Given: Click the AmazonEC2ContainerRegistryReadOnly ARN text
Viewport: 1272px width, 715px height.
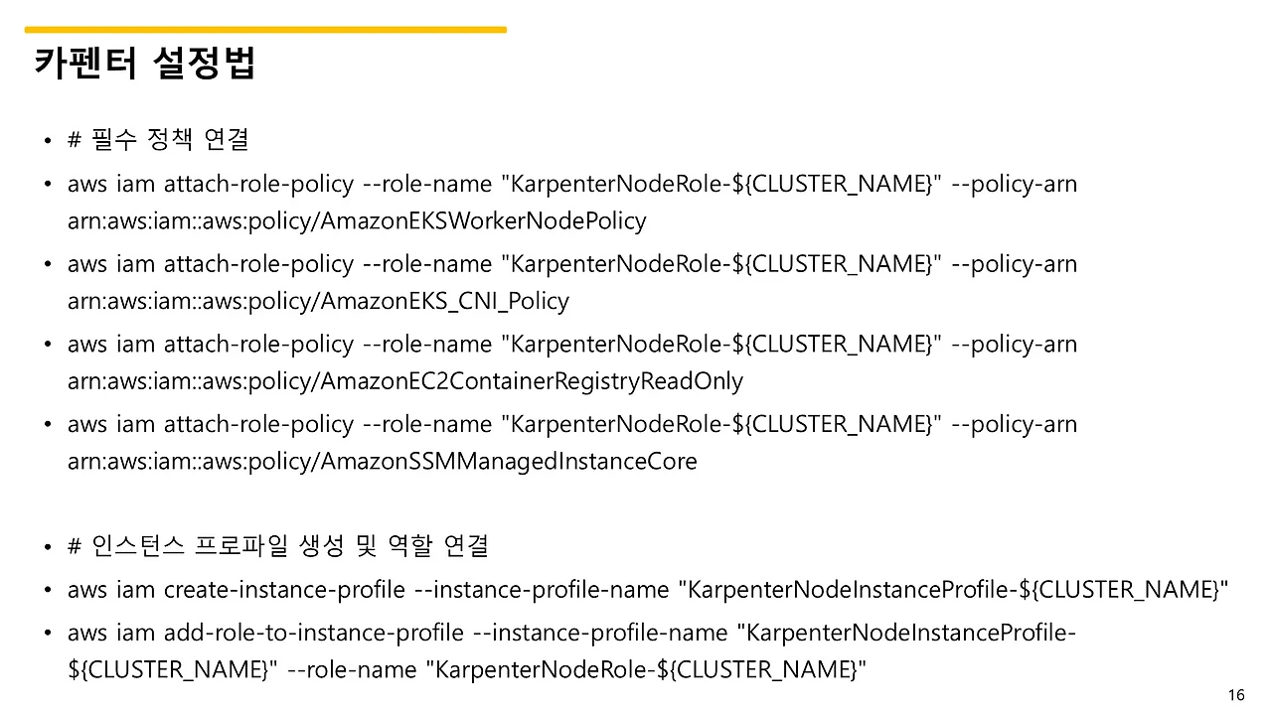Looking at the screenshot, I should pos(405,381).
